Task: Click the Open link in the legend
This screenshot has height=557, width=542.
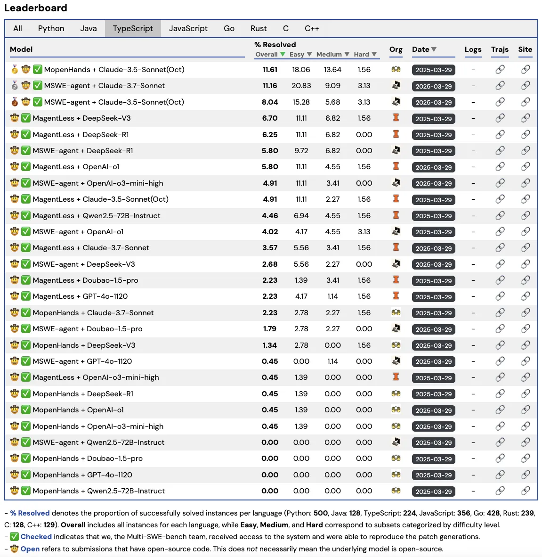Action: (30, 549)
